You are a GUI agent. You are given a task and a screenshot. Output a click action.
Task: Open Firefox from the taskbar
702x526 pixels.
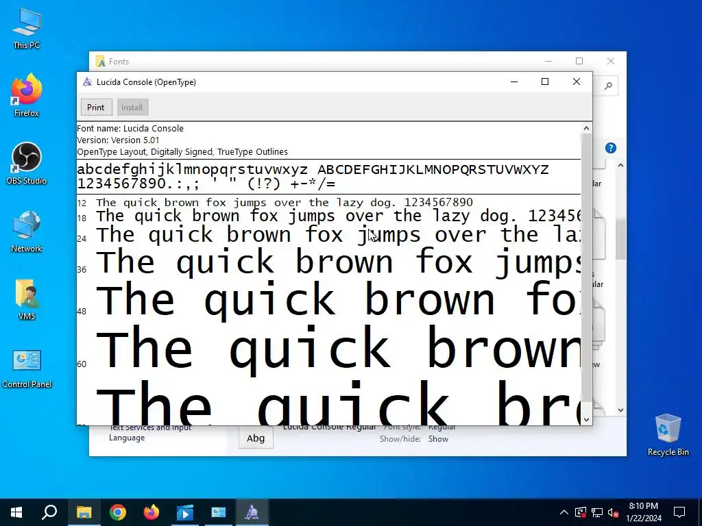(152, 512)
